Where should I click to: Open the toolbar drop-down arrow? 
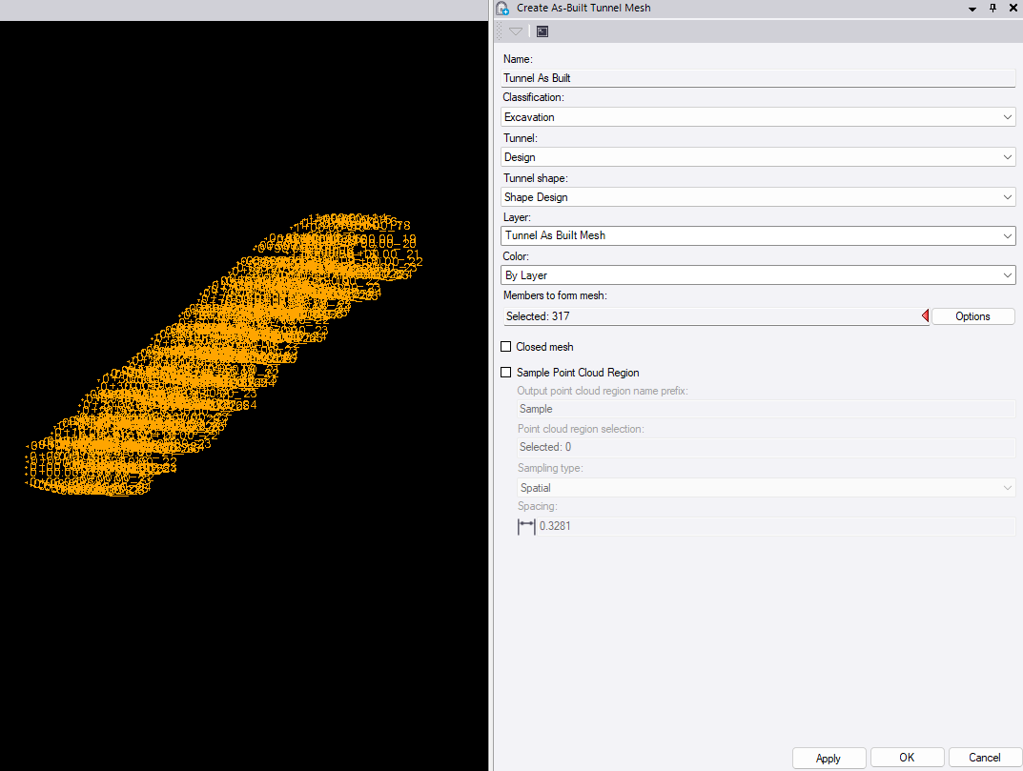516,31
